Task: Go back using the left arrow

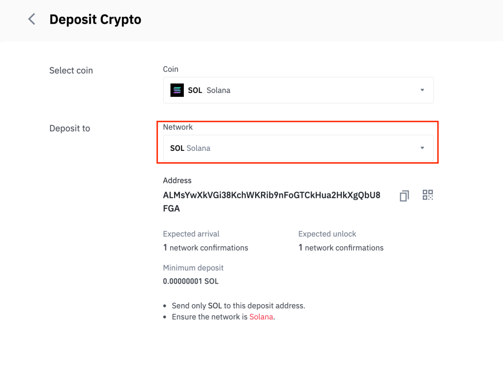Action: click(x=32, y=20)
